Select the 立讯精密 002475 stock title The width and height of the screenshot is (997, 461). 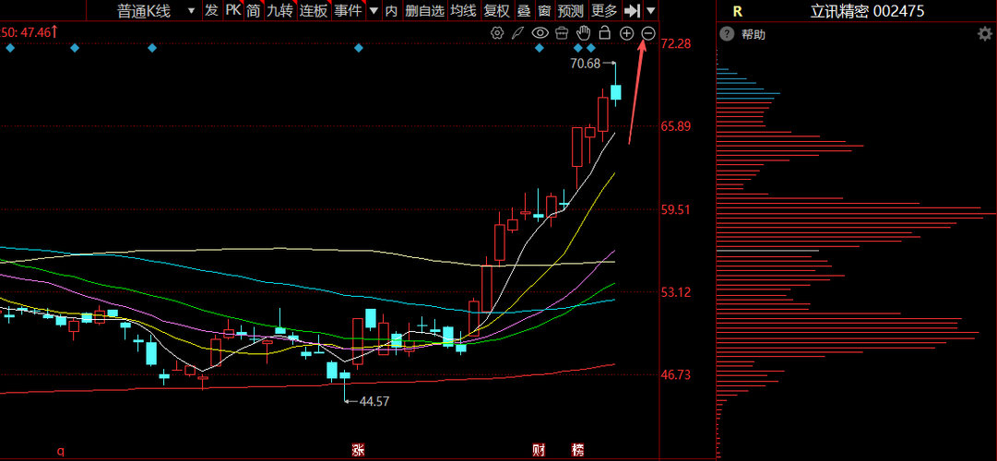[x=867, y=11]
